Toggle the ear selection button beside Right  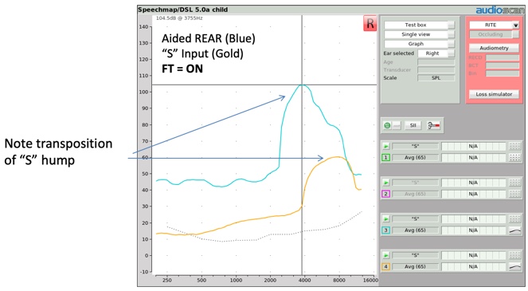coord(452,53)
